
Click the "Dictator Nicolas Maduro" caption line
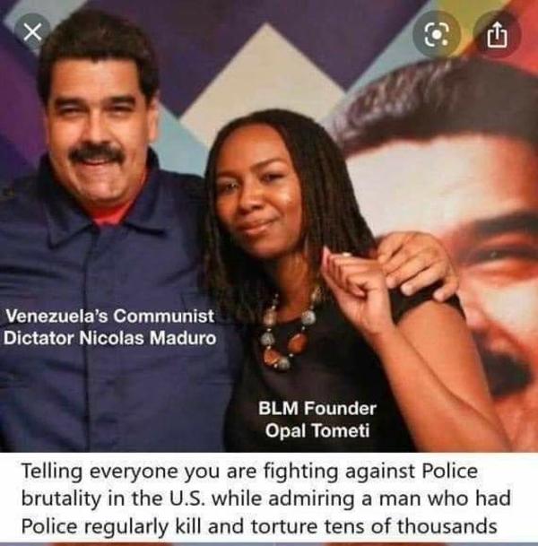(109, 338)
